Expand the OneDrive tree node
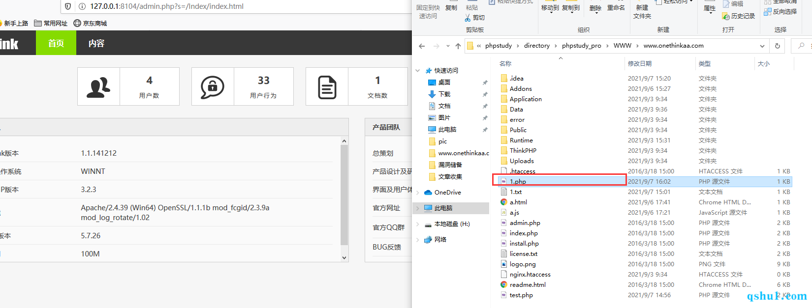Screen dimensions: 812x308 coord(418,193)
